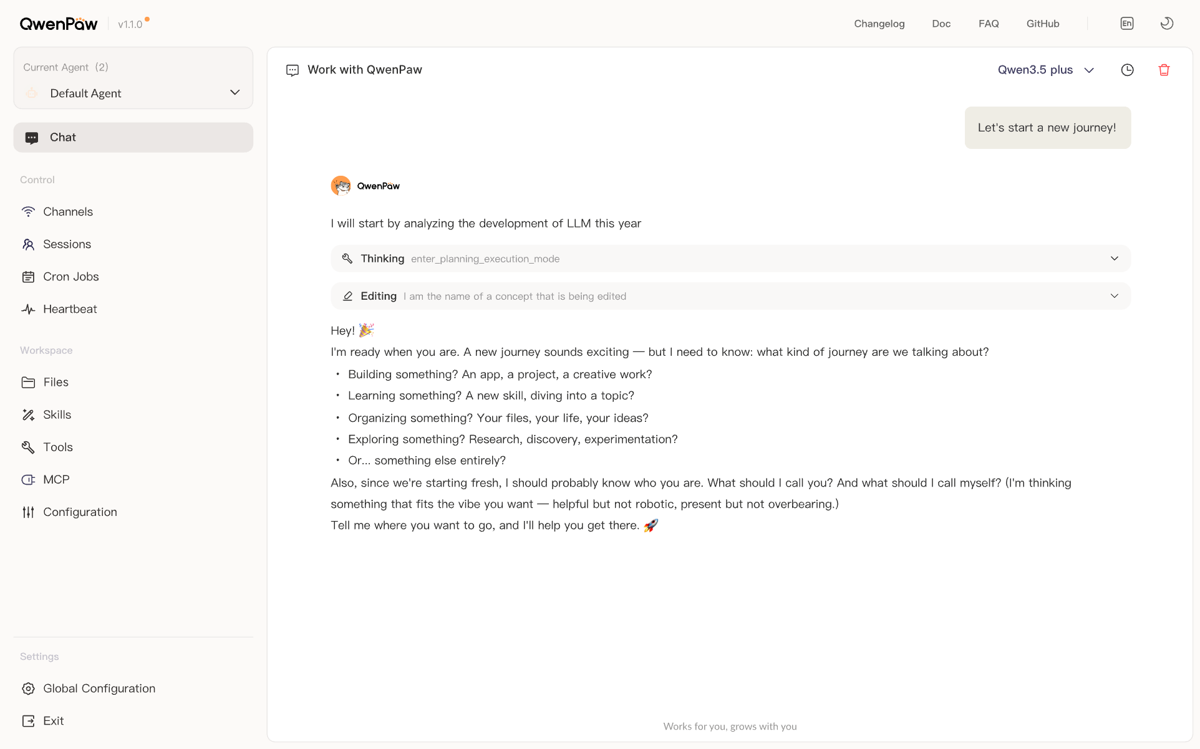The image size is (1200, 749).
Task: Open the GitHub link
Action: click(x=1043, y=24)
